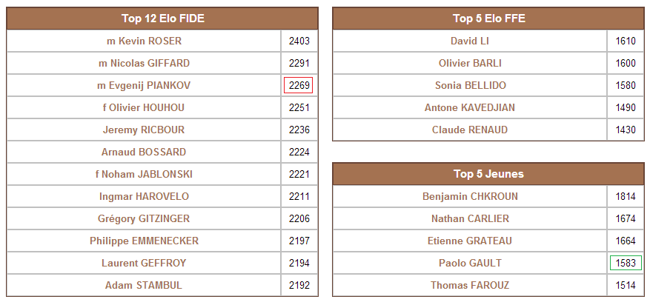Screen dimensions: 650x305
Task: Open Laurent GEFFROY's entry
Action: 144,264
